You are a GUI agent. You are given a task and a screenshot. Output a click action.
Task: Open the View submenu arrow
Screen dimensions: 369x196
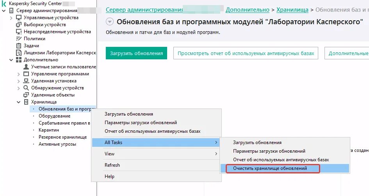[216, 154]
